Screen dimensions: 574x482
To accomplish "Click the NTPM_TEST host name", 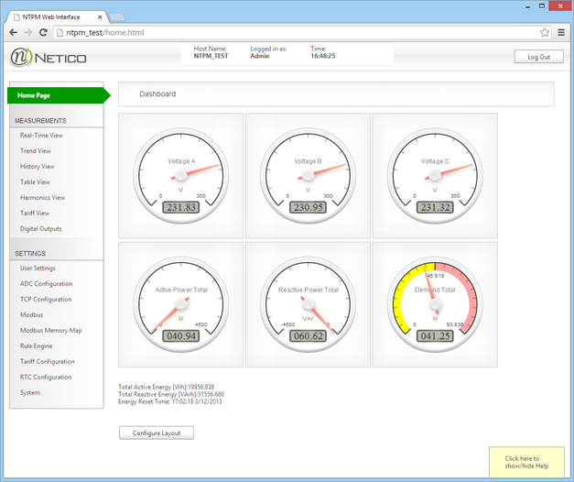I will pos(211,56).
